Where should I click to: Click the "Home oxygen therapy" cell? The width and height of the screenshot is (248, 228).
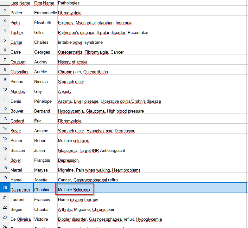click(x=78, y=199)
